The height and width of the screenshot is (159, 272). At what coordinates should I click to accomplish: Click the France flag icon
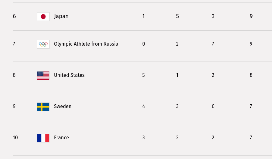coord(43,138)
